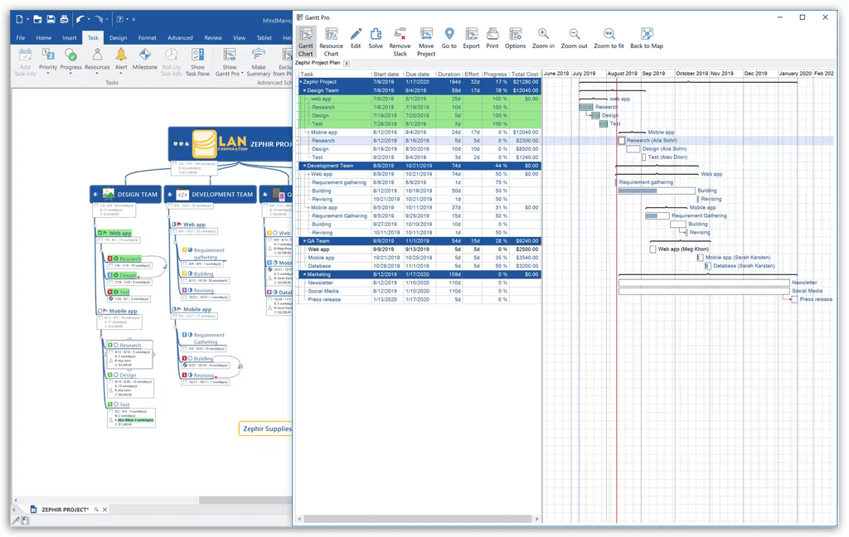Open the Resource Chart view

(x=331, y=41)
